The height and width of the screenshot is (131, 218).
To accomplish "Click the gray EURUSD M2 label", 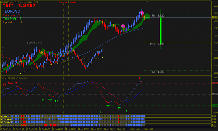I will pyautogui.click(x=34, y=43).
